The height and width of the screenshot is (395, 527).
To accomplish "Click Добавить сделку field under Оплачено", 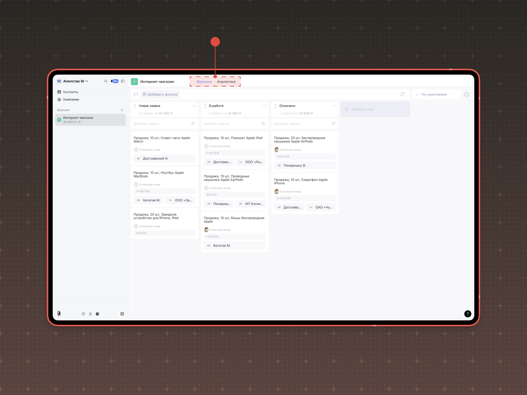I will tap(305, 124).
